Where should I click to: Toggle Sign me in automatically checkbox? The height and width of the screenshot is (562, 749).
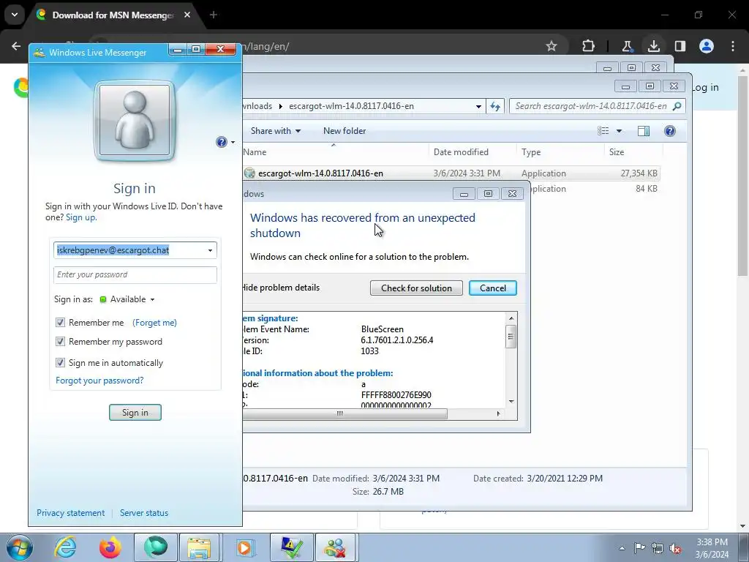(x=60, y=363)
